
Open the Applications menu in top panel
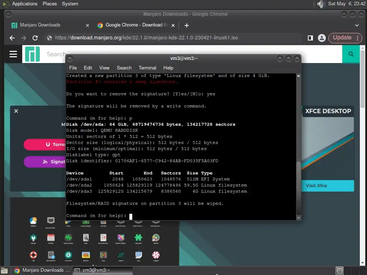click(25, 4)
